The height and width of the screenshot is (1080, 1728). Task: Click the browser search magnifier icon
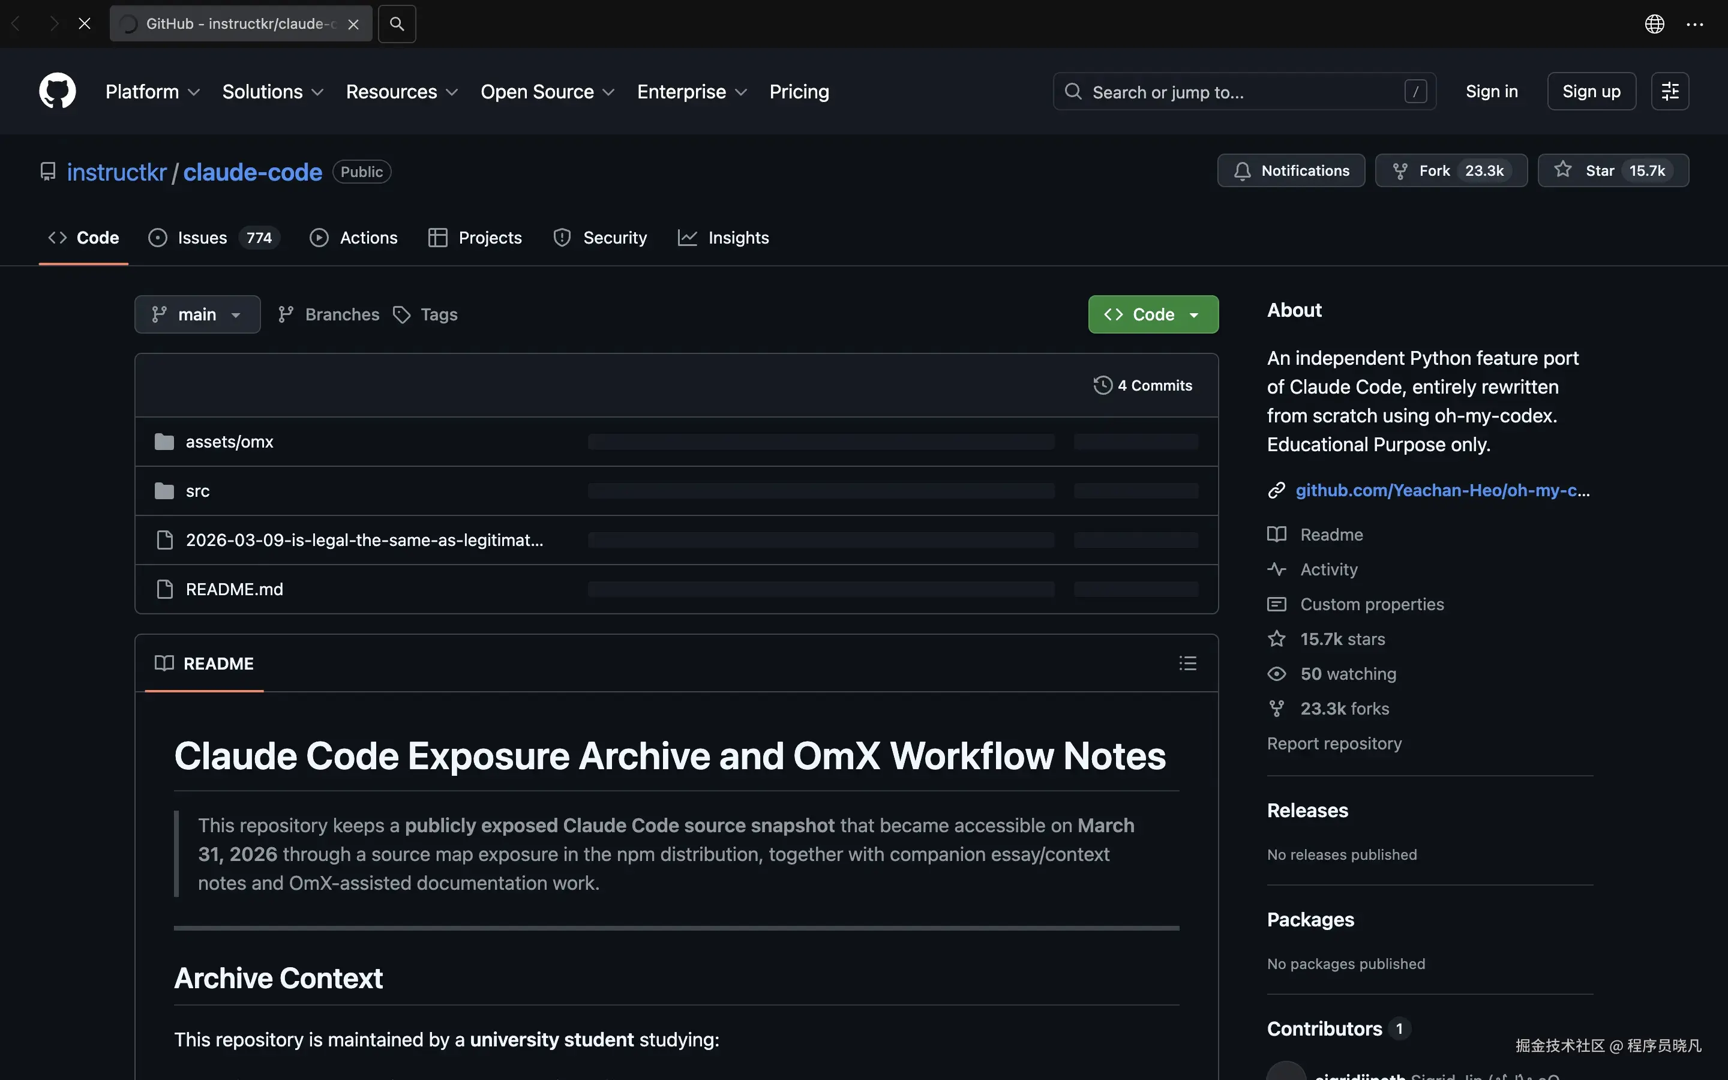pos(397,23)
